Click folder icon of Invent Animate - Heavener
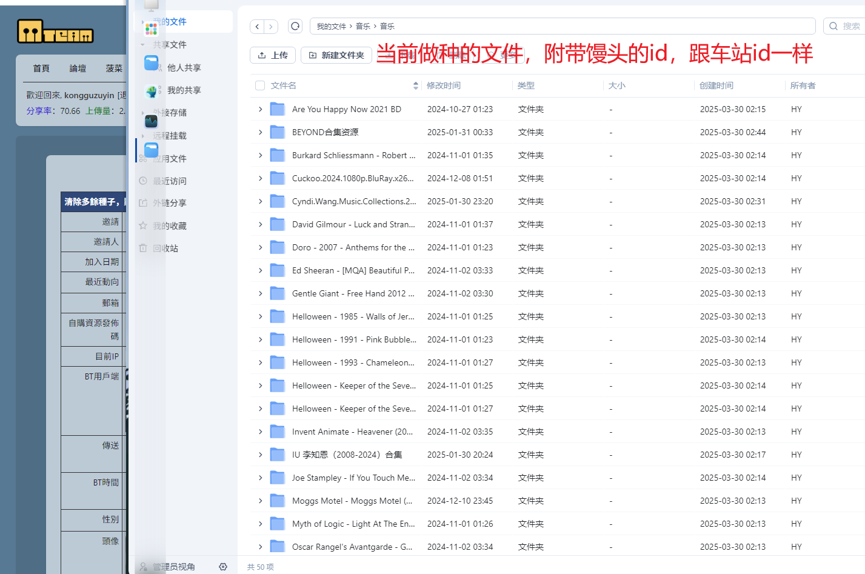Screen dimensions: 865x574 pos(278,432)
